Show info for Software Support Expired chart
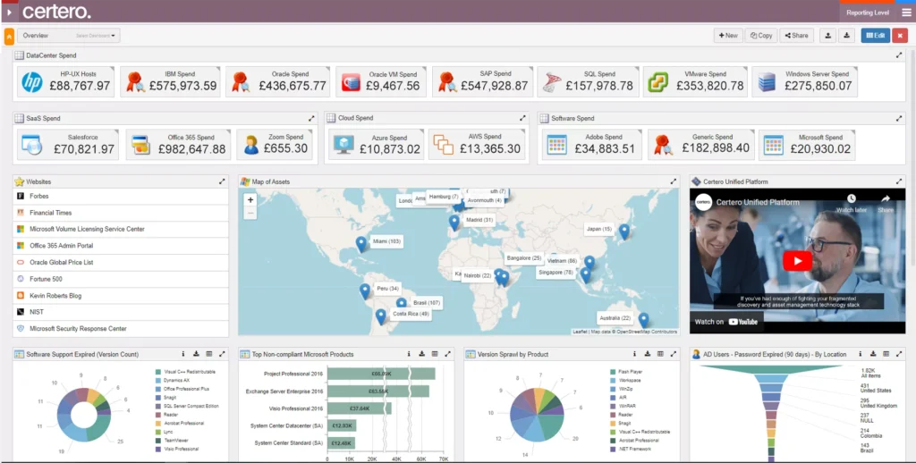This screenshot has width=916, height=463. click(182, 354)
